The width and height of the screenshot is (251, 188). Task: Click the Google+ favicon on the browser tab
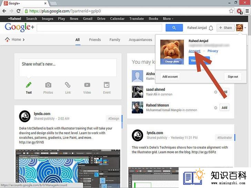(x=6, y=3)
